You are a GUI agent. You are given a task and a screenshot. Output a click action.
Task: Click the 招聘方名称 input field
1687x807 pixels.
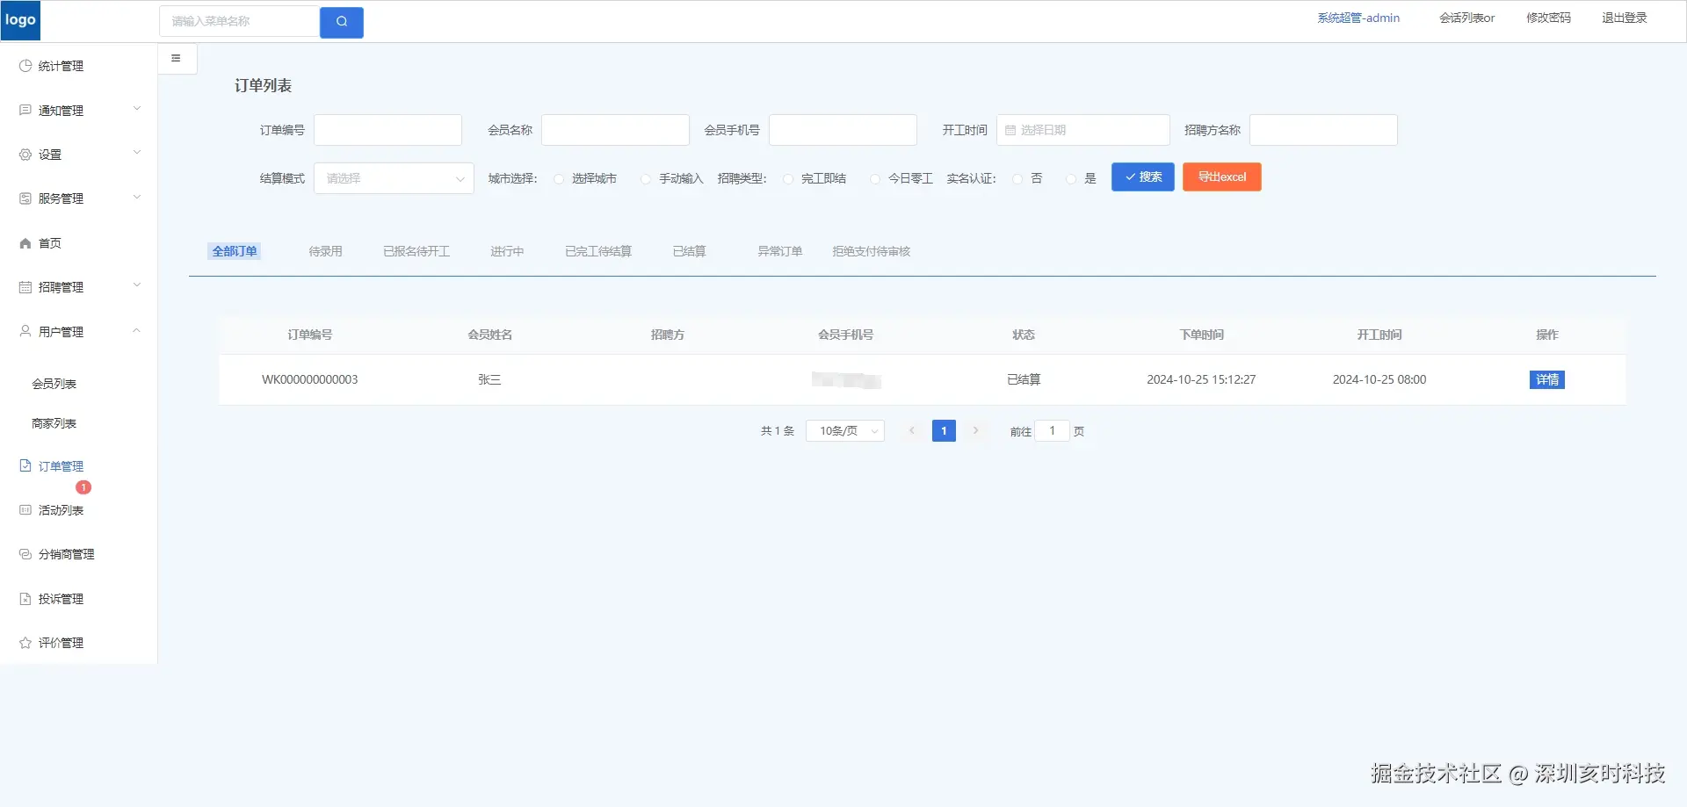coord(1324,130)
